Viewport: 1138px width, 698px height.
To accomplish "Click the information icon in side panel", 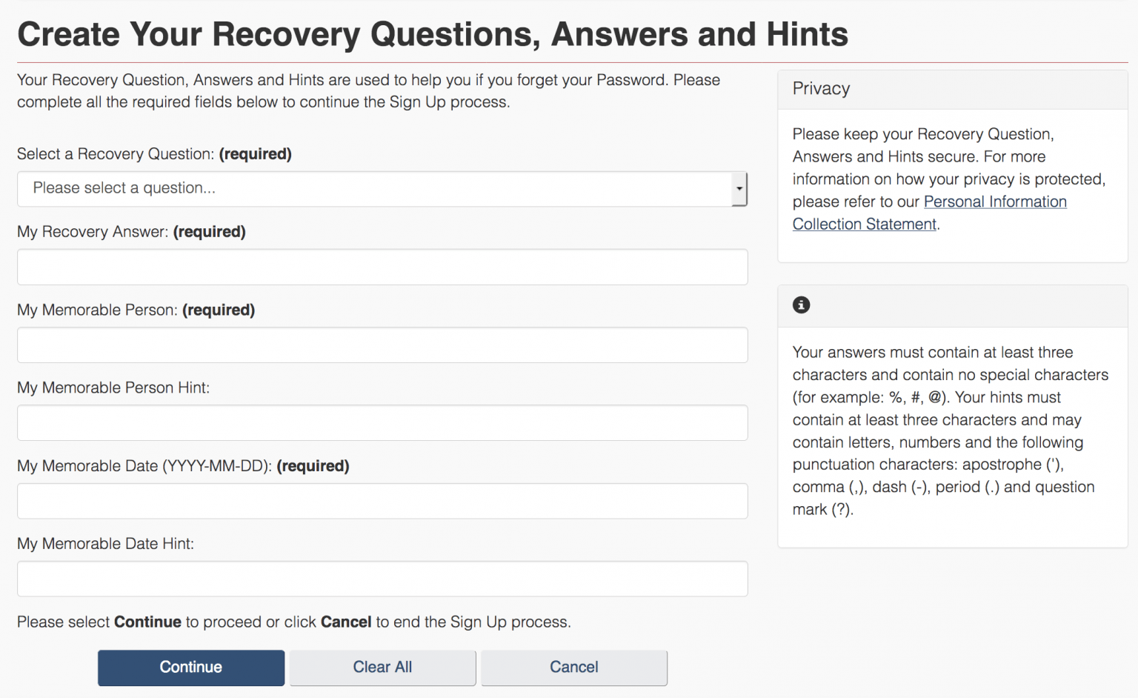I will click(801, 305).
